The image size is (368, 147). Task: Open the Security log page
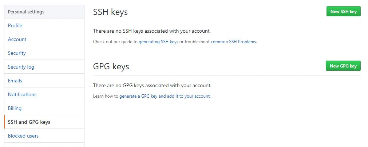coord(44,67)
